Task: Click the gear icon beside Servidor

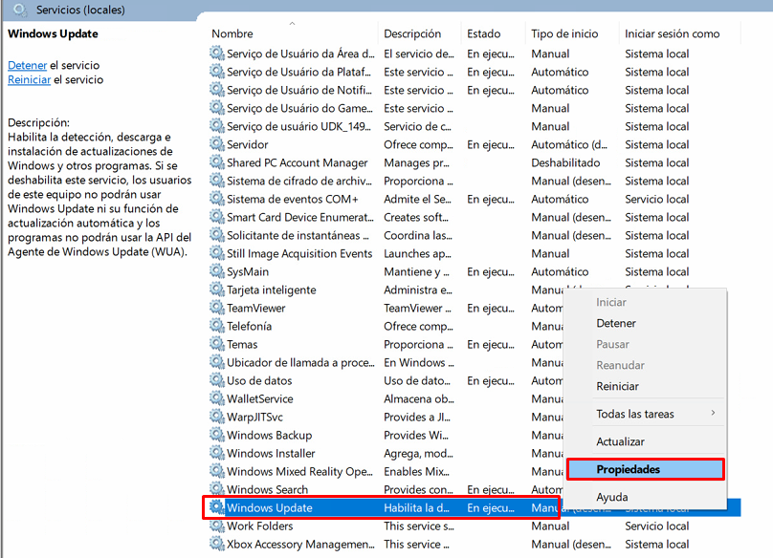Action: click(217, 144)
